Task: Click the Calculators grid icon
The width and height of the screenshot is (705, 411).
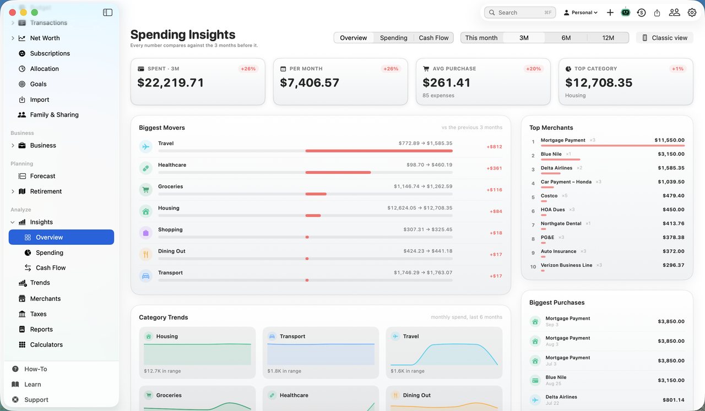Action: 22,345
